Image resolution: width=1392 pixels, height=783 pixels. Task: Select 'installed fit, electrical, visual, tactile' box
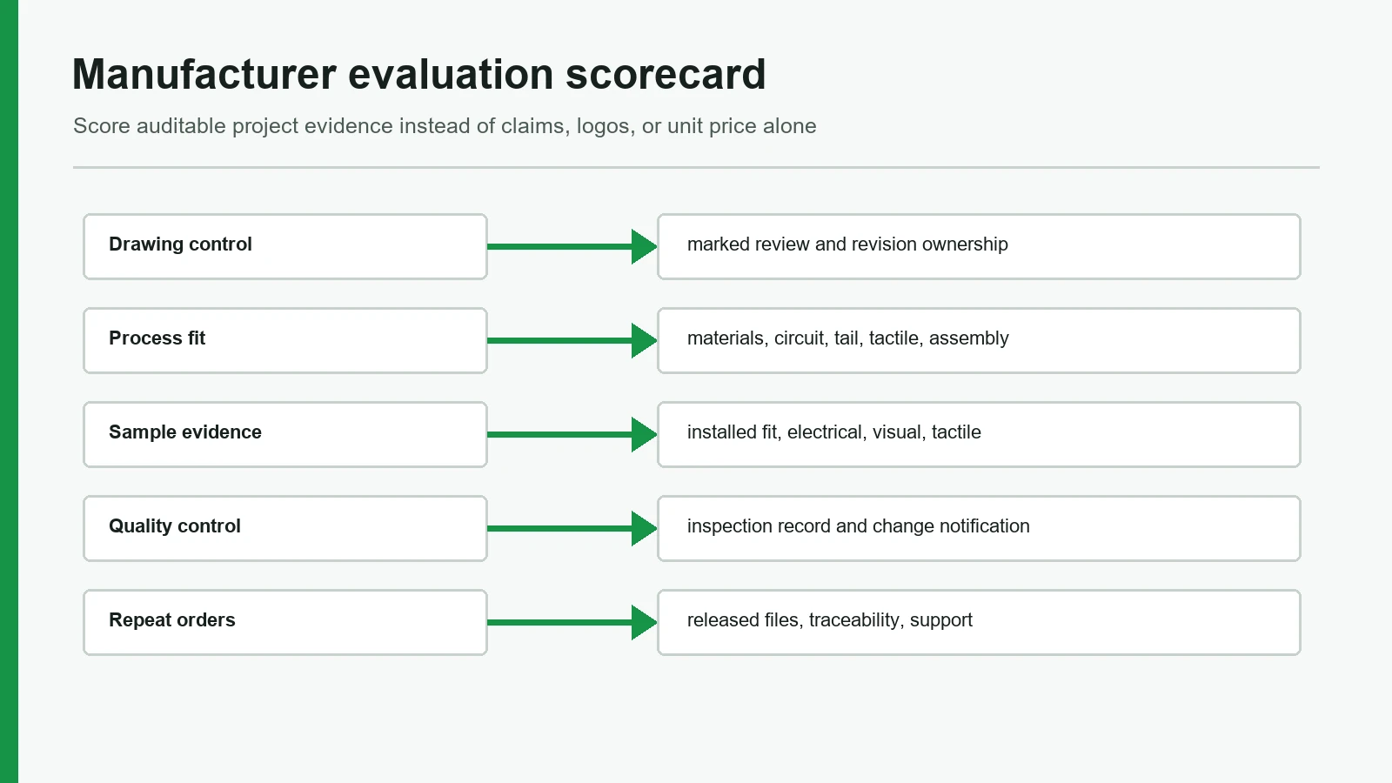(x=979, y=434)
